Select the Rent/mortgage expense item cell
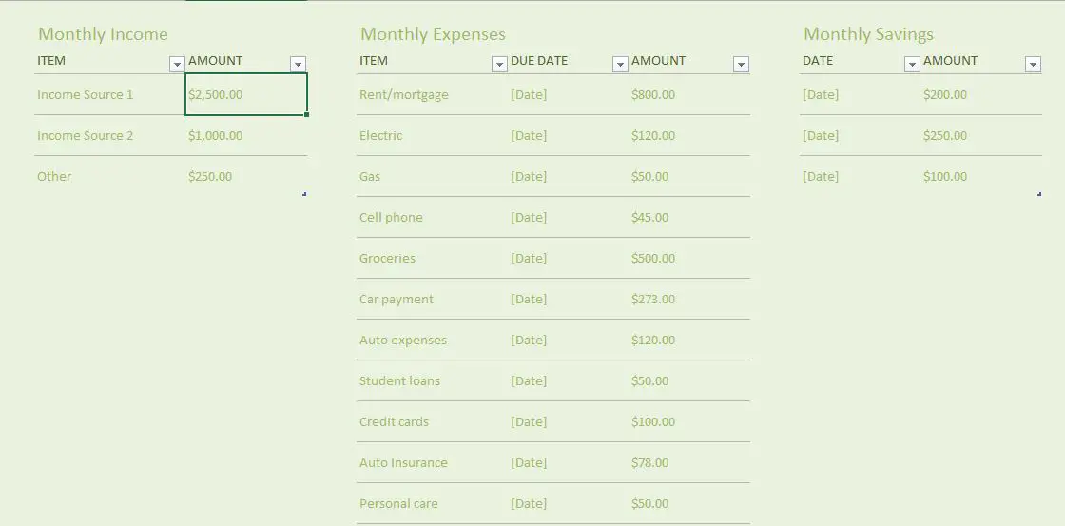Viewport: 1065px width, 526px height. [432, 94]
